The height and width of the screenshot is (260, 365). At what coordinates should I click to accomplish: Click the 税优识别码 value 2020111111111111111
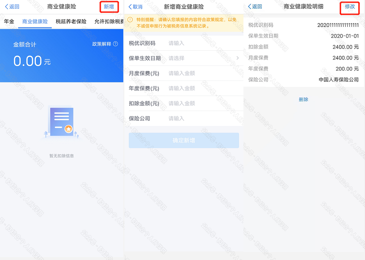point(338,25)
